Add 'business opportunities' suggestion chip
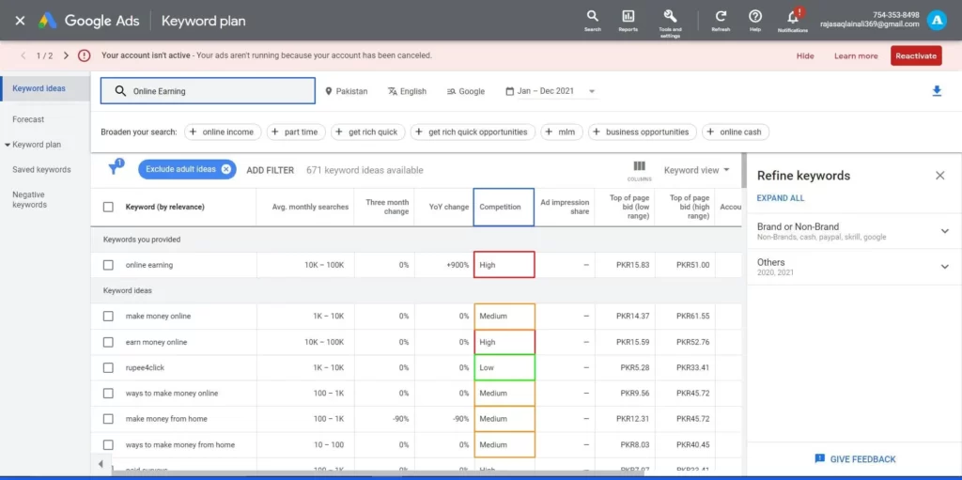The height and width of the screenshot is (480, 962). point(643,132)
